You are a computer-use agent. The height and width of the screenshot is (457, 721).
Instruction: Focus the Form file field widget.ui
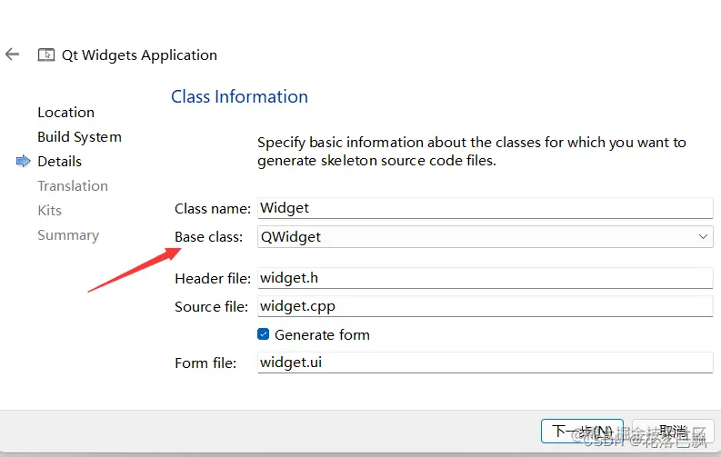pos(486,363)
